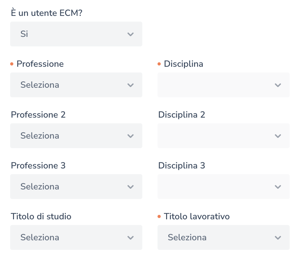Click the chevron arrow of Professione 3
The width and height of the screenshot is (303, 260).
(130, 187)
